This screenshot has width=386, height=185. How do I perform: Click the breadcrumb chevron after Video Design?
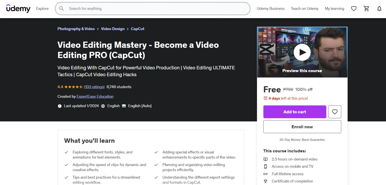[128, 29]
